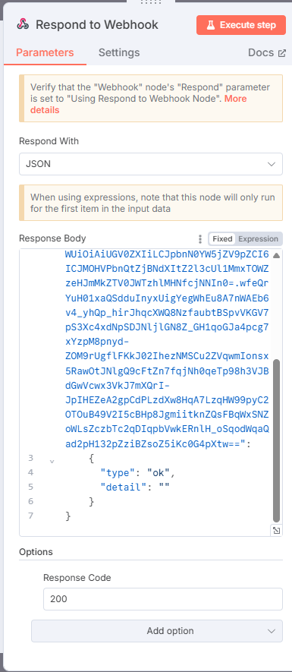The width and height of the screenshot is (292, 672).
Task: Click scroll-up arrow in the Response Body editor
Action: [277, 255]
